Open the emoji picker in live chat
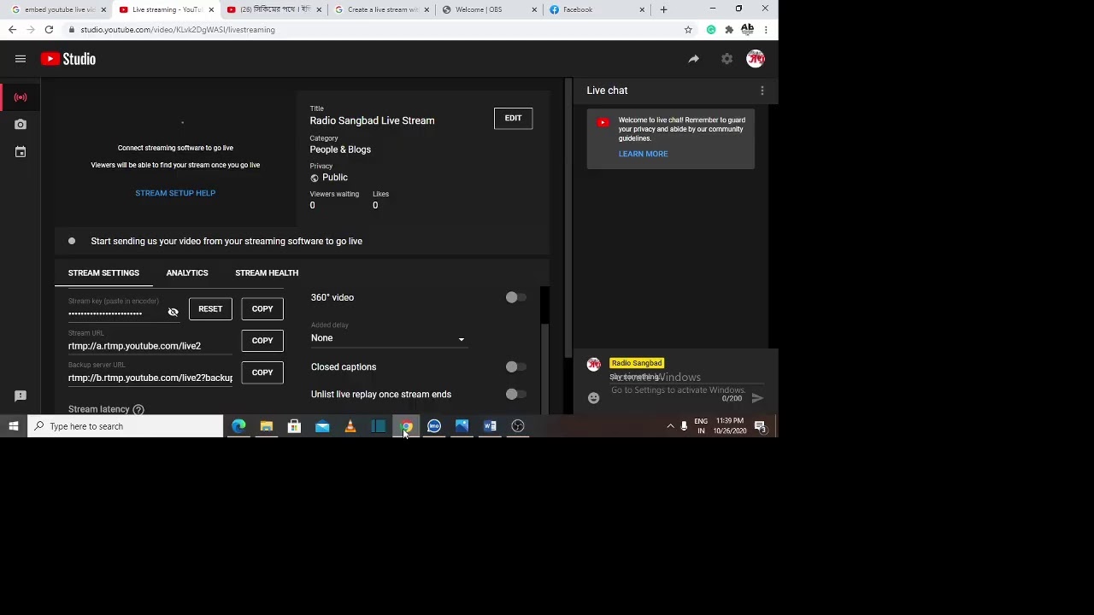1094x615 pixels. click(594, 398)
